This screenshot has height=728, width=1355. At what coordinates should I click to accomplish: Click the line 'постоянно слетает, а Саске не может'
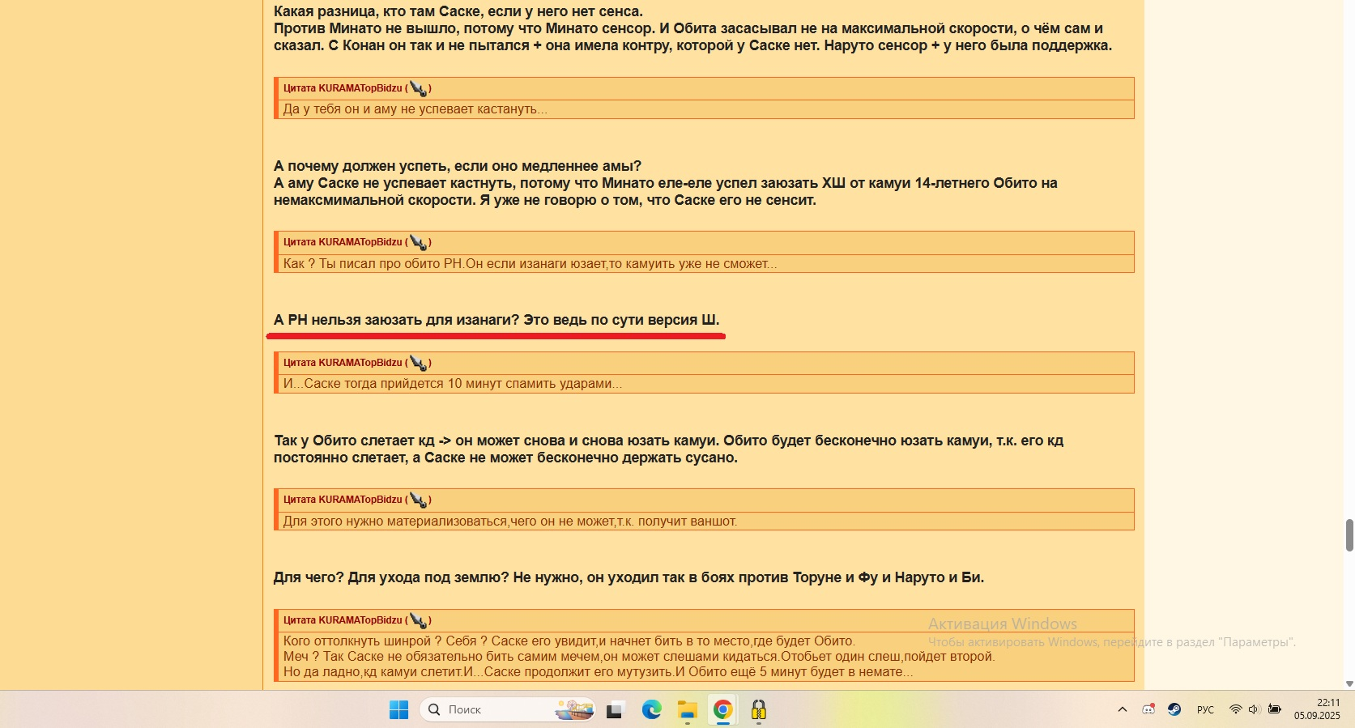point(505,458)
